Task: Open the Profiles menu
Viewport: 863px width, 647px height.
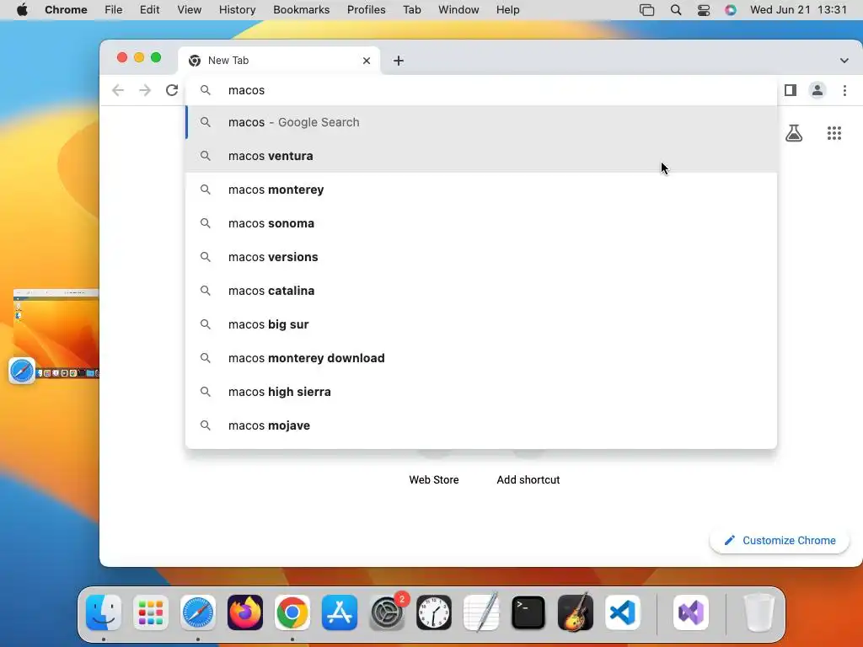Action: point(366,10)
